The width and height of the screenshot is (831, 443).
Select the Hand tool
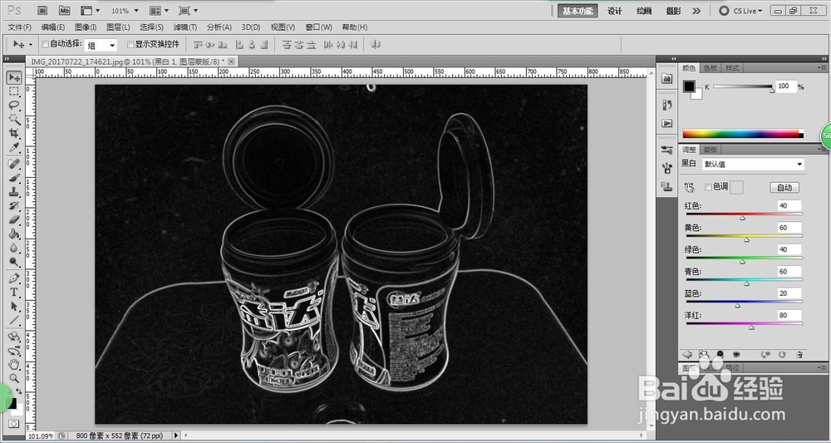click(x=14, y=365)
